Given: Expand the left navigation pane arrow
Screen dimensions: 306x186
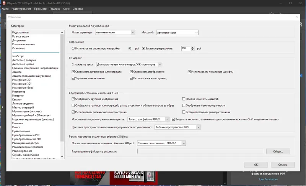Looking at the screenshot, I should 2,107.
